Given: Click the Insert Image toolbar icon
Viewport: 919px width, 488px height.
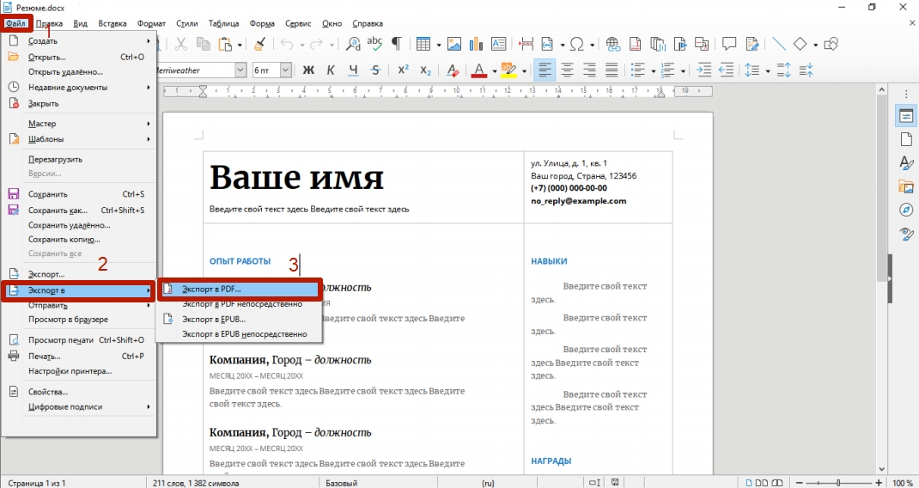Looking at the screenshot, I should tap(453, 44).
